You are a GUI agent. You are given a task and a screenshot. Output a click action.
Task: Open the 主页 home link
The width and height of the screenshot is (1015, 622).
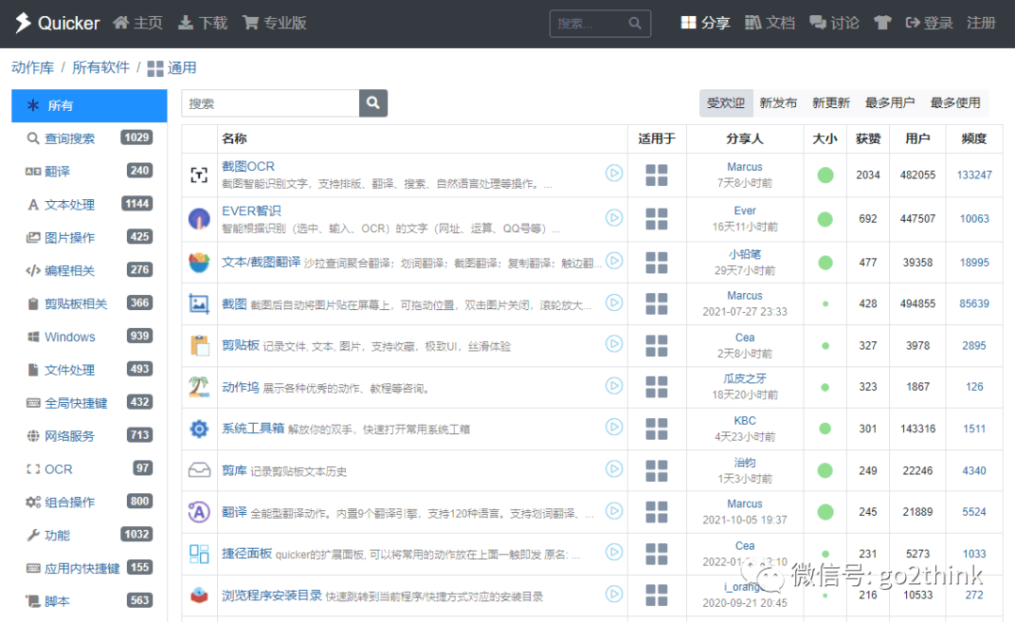[137, 23]
